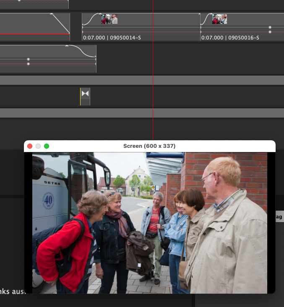Click the bow-tie transition marker in the timeline

tap(85, 94)
